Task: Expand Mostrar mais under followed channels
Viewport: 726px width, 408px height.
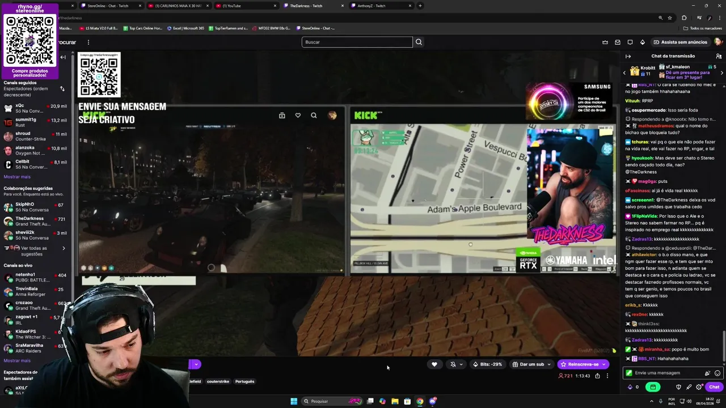Action: pos(17,177)
